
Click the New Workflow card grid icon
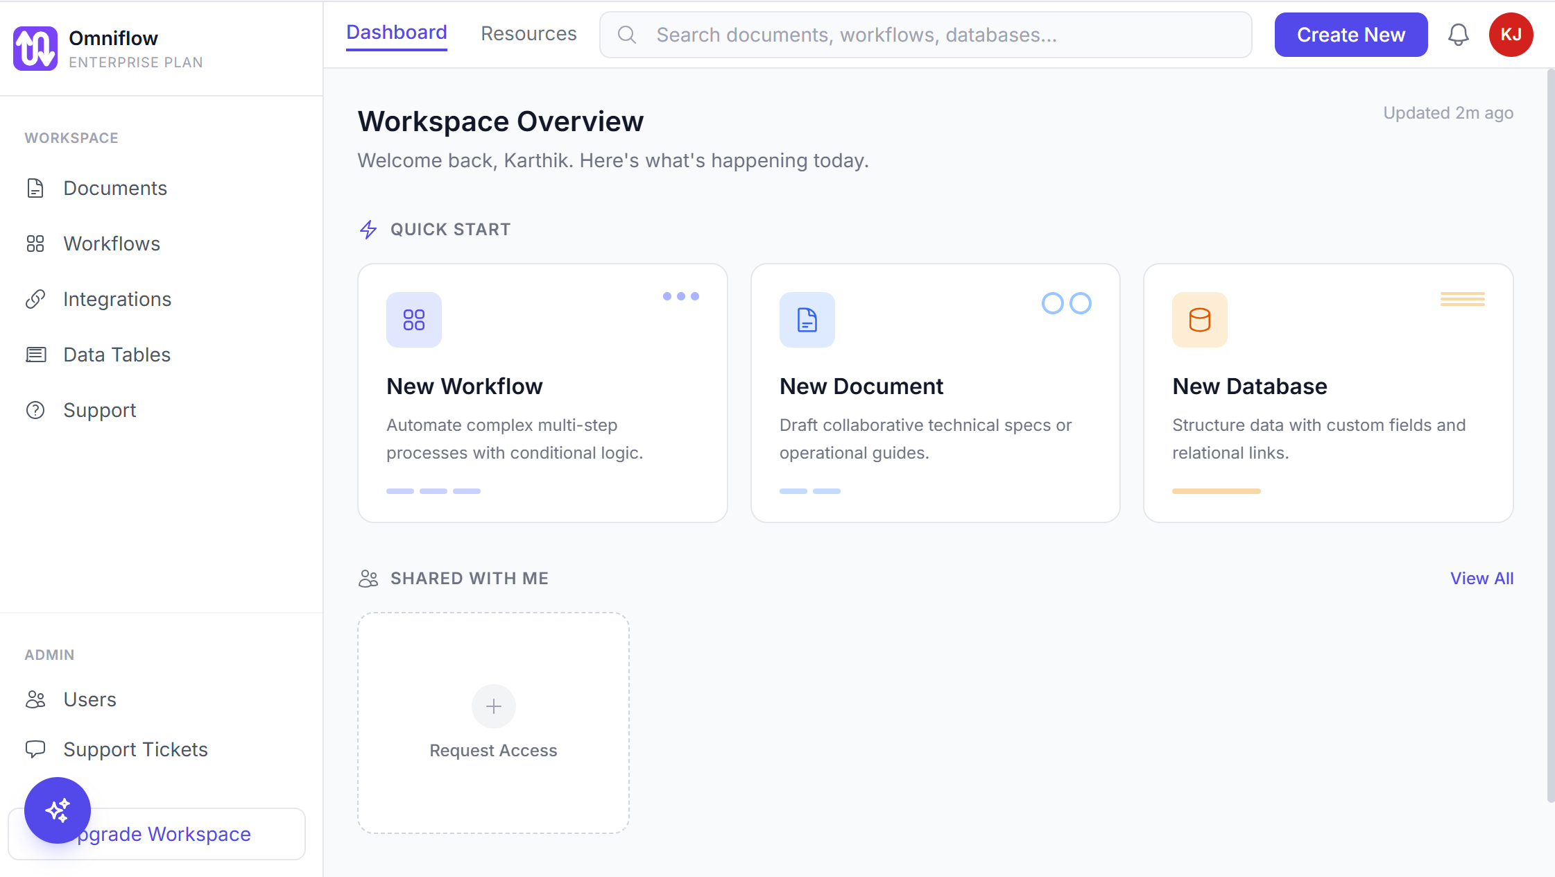[414, 320]
